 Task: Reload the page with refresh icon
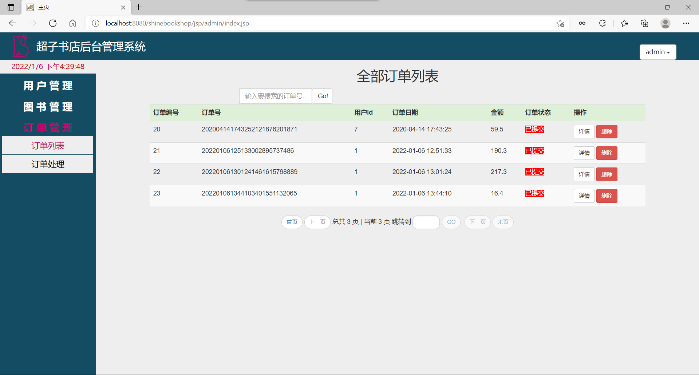(53, 23)
